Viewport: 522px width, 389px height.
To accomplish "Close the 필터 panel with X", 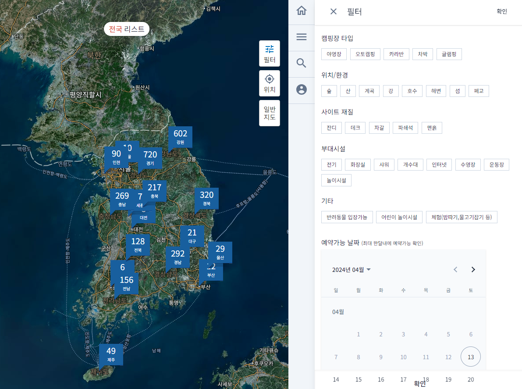I will [x=333, y=12].
